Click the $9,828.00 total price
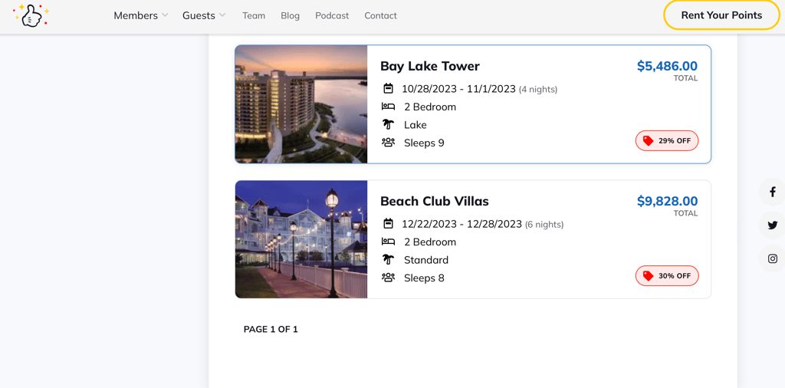The height and width of the screenshot is (388, 785). [667, 201]
